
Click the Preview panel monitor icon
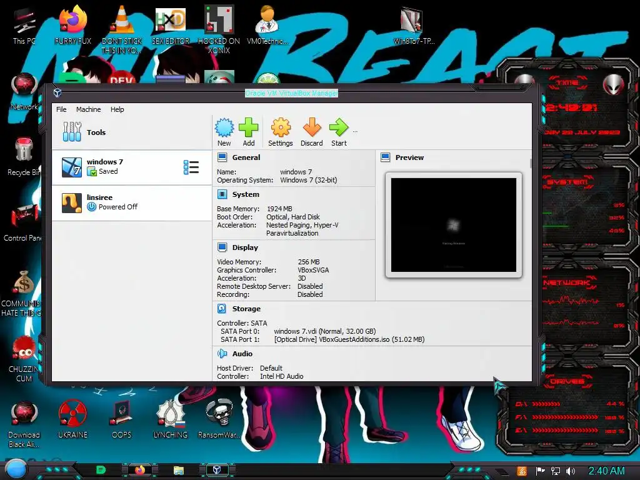(385, 157)
